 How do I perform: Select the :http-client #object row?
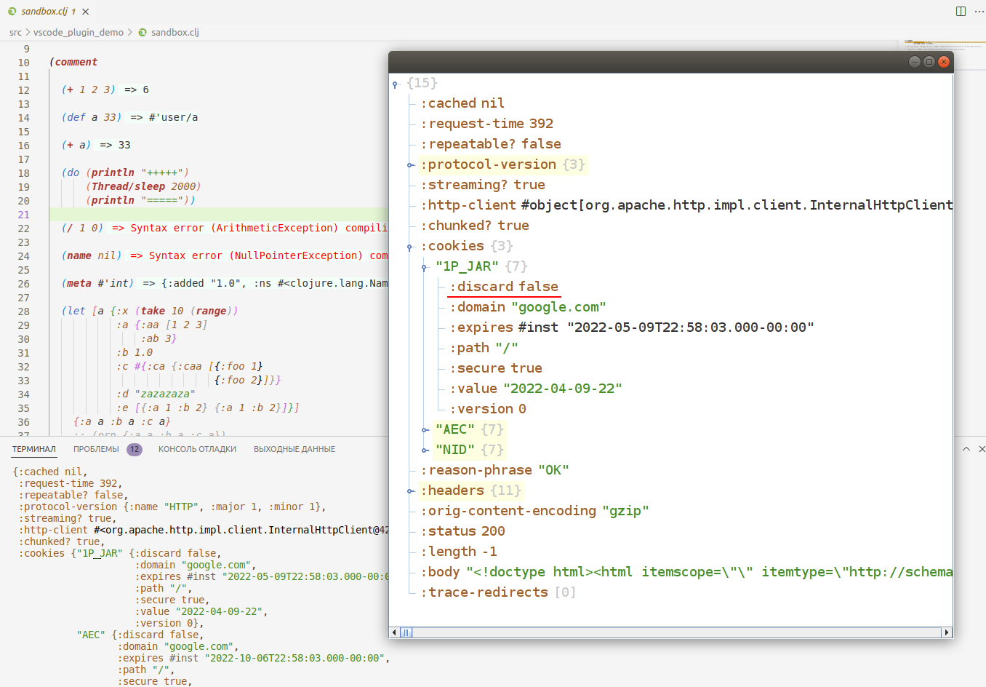(x=686, y=205)
